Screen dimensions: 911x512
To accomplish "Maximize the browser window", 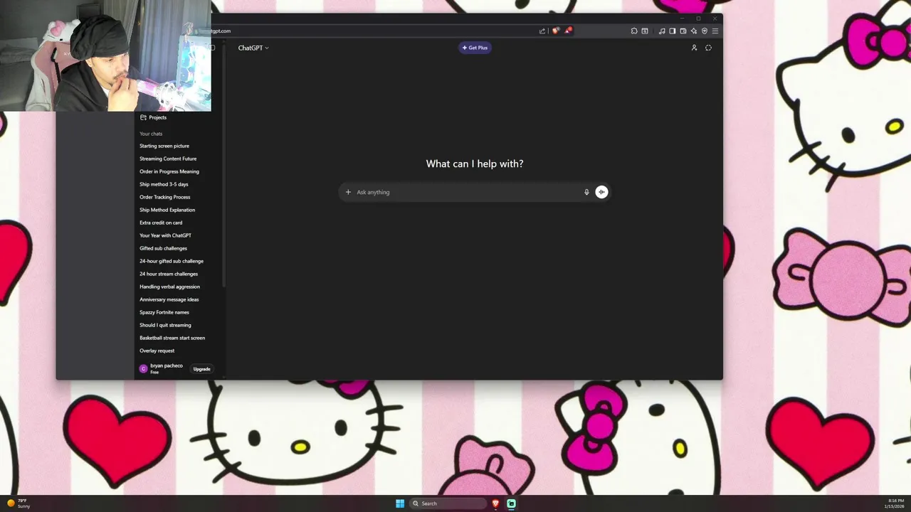I will [x=698, y=18].
